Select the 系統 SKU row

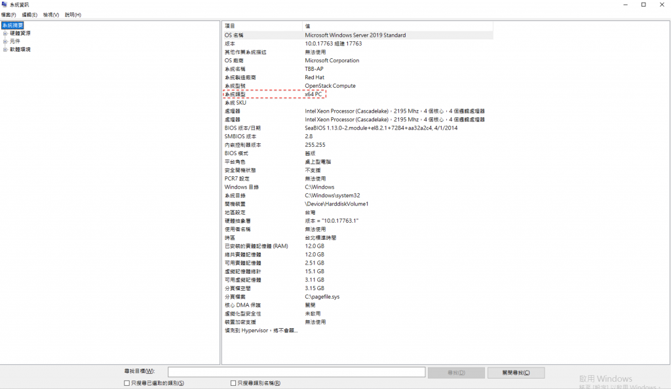358,103
